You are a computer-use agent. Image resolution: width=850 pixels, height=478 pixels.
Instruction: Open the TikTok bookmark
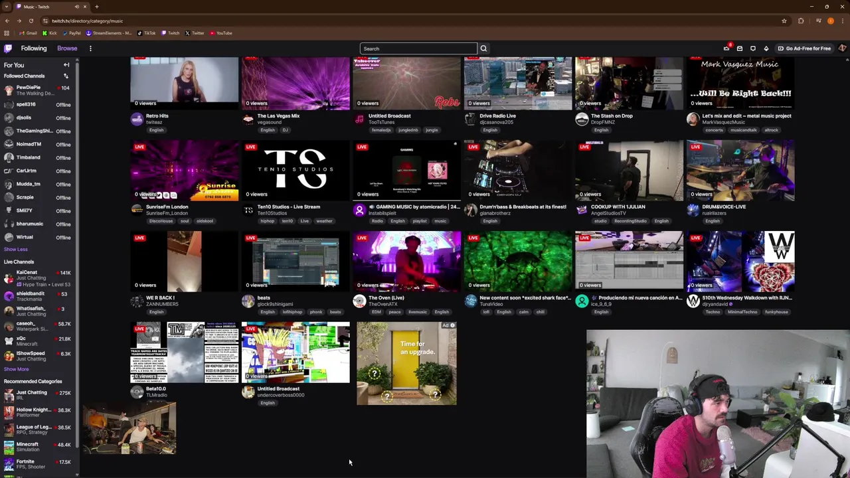coord(147,33)
